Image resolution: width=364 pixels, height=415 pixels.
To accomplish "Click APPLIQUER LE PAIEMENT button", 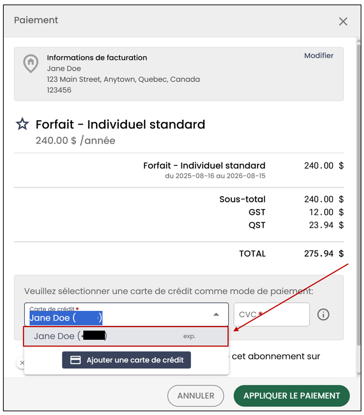I will click(292, 396).
